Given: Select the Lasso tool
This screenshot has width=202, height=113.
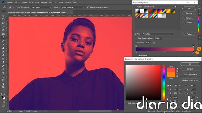Looking at the screenshot, I should pos(3,23).
